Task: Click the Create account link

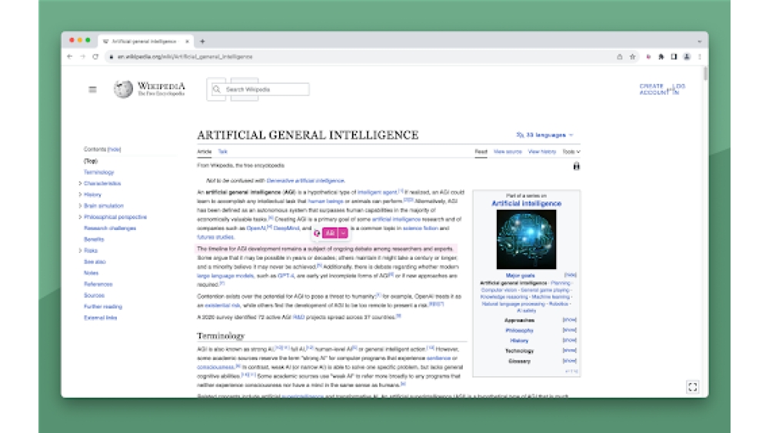Action: click(x=651, y=89)
